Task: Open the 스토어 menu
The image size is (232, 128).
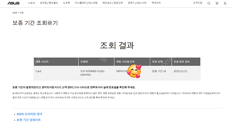Action: (32, 3)
